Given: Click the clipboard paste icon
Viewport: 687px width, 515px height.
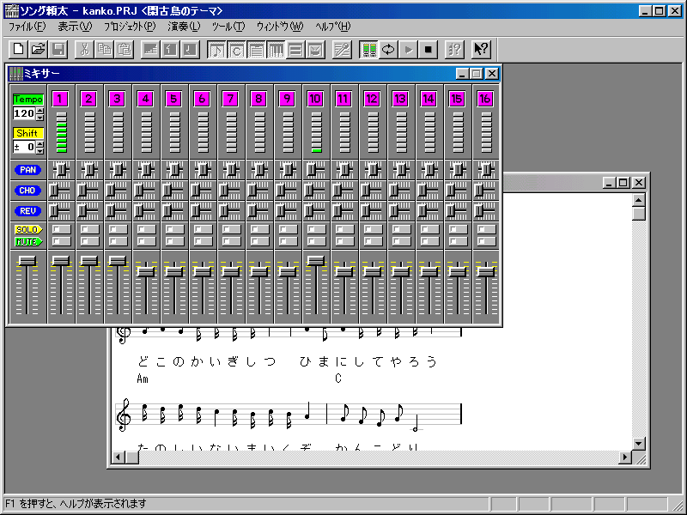Looking at the screenshot, I should point(125,50).
